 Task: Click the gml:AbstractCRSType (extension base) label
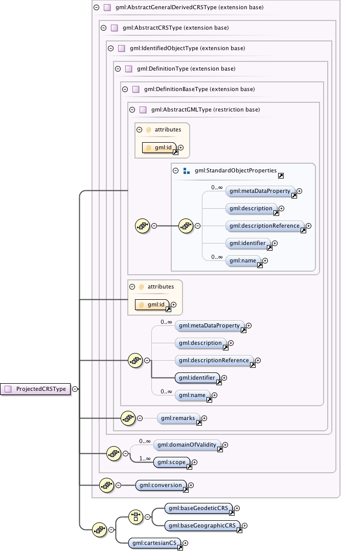pyautogui.click(x=175, y=28)
